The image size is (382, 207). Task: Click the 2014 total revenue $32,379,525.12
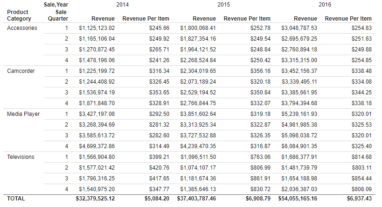[x=95, y=199]
